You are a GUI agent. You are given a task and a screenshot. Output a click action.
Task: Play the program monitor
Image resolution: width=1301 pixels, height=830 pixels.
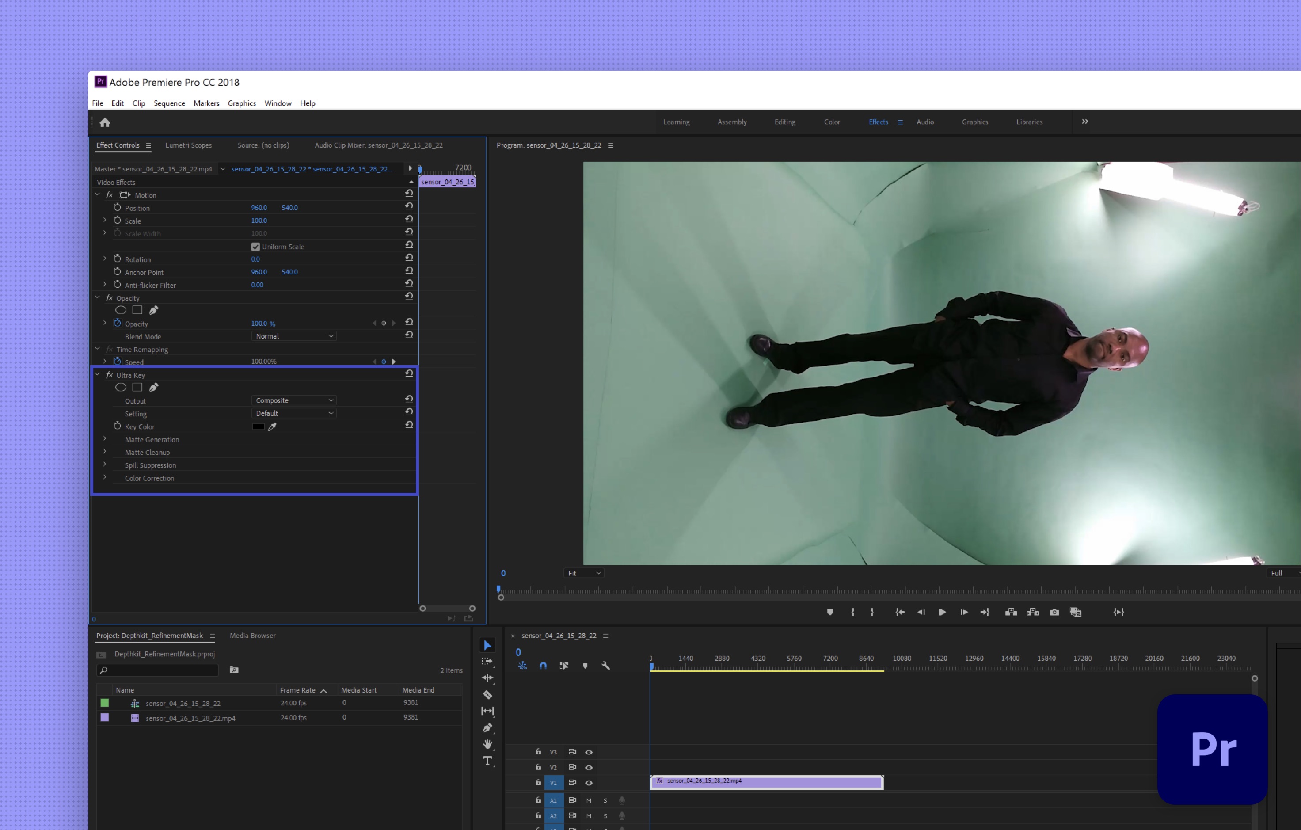[x=942, y=612]
